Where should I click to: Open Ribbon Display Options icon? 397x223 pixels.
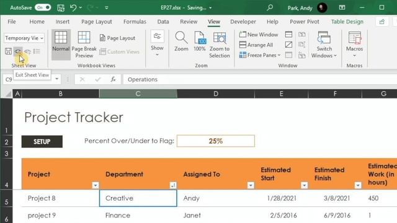click(x=342, y=7)
